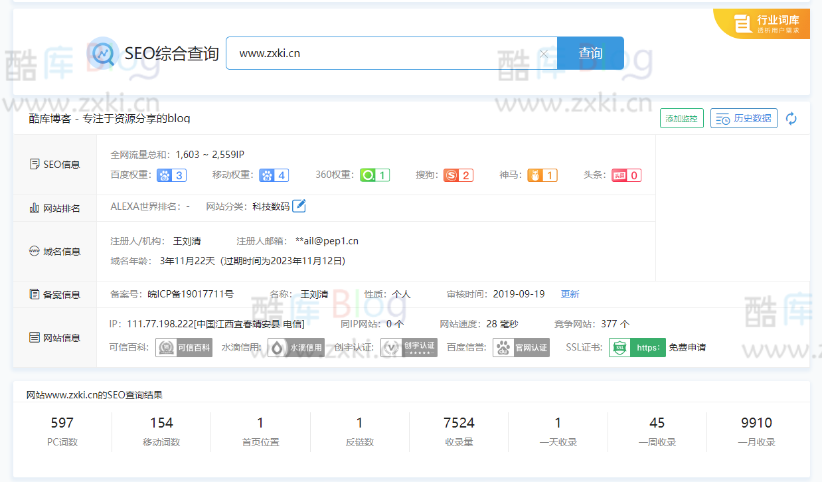The width and height of the screenshot is (822, 482).
Task: Click the 免费申请 SSL link
Action: (x=687, y=347)
